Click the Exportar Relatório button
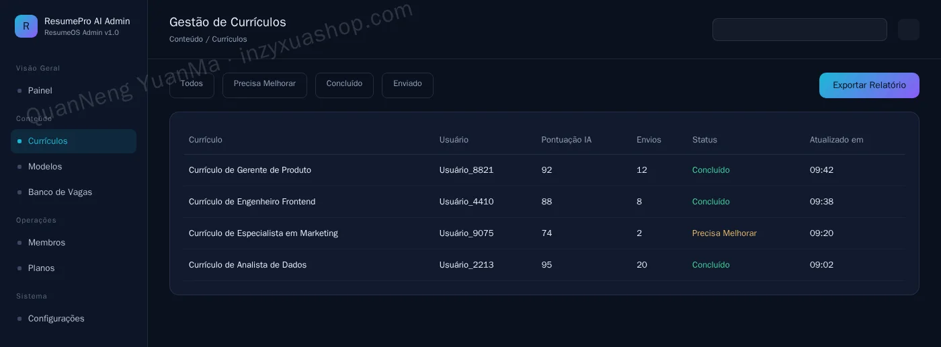 point(869,85)
